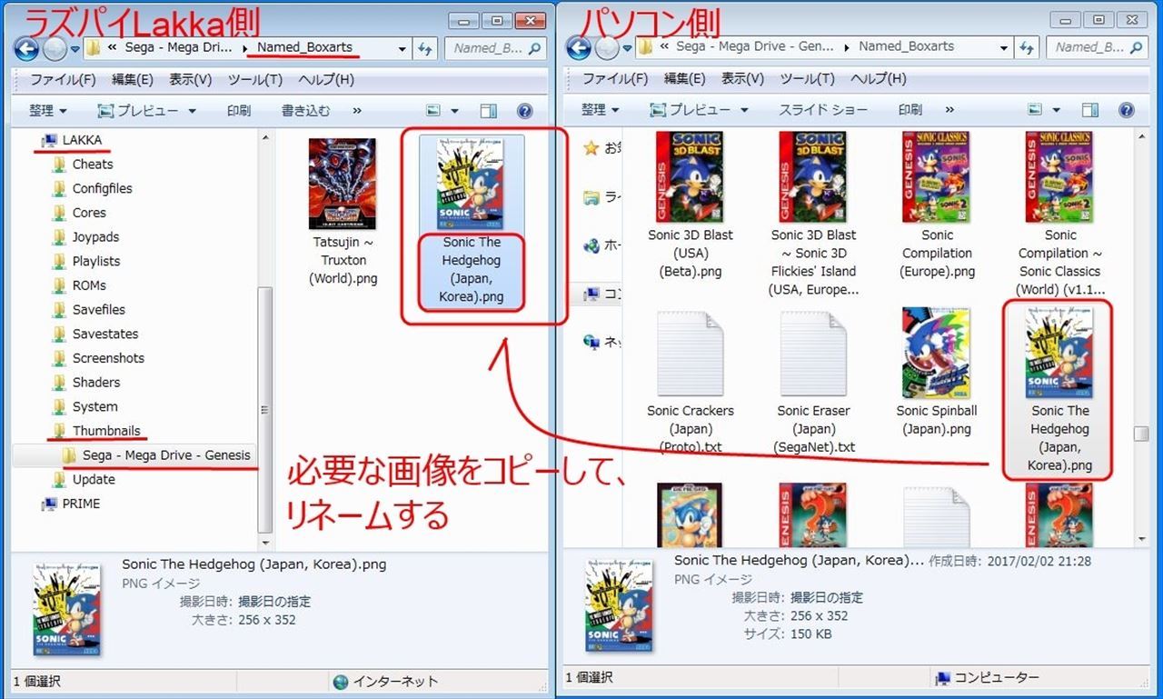Open 整理 dropdown in left window toolbar
The image size is (1163, 699).
click(x=47, y=111)
